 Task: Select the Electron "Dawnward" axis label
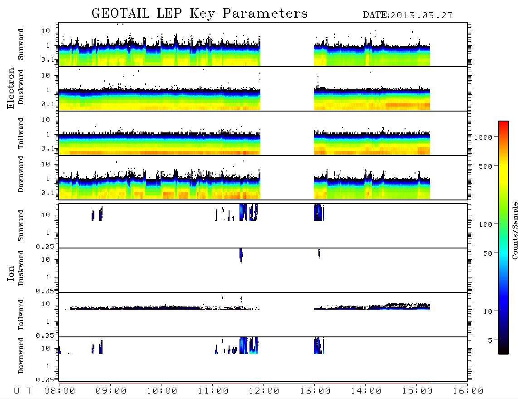coord(21,174)
